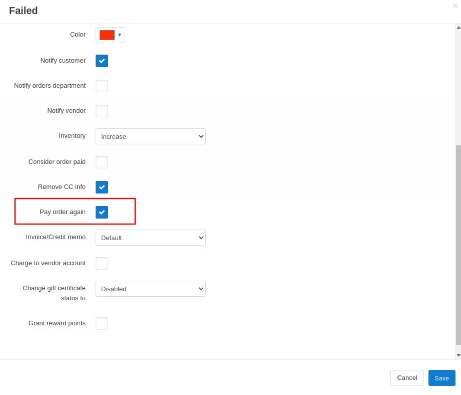Open the gift certificate status dropdown
The height and width of the screenshot is (395, 461).
(x=151, y=289)
